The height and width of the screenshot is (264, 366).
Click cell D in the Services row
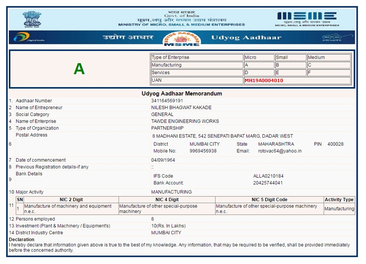(x=259, y=73)
